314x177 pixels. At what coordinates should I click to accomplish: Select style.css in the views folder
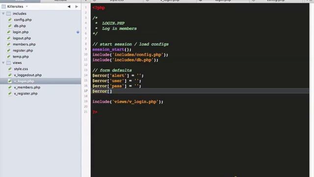(21, 69)
